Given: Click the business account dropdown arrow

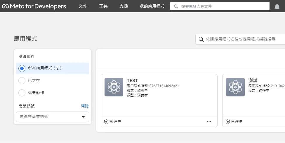Looking at the screenshot, I should 83,117.
